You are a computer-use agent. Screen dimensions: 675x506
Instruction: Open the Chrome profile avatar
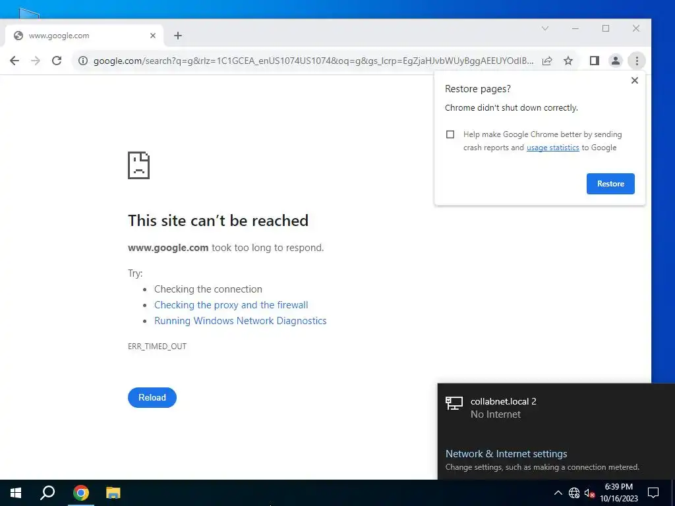[x=616, y=61]
